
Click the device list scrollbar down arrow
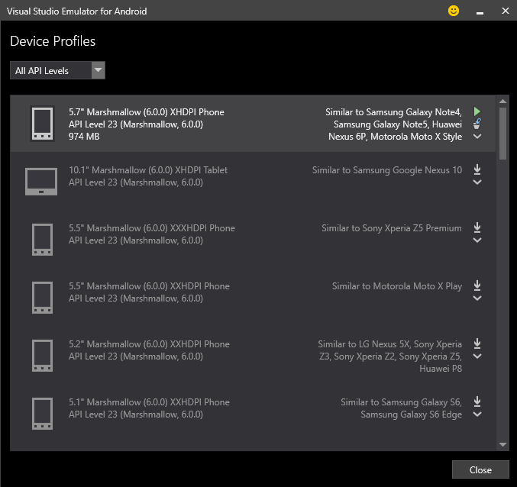click(x=502, y=444)
